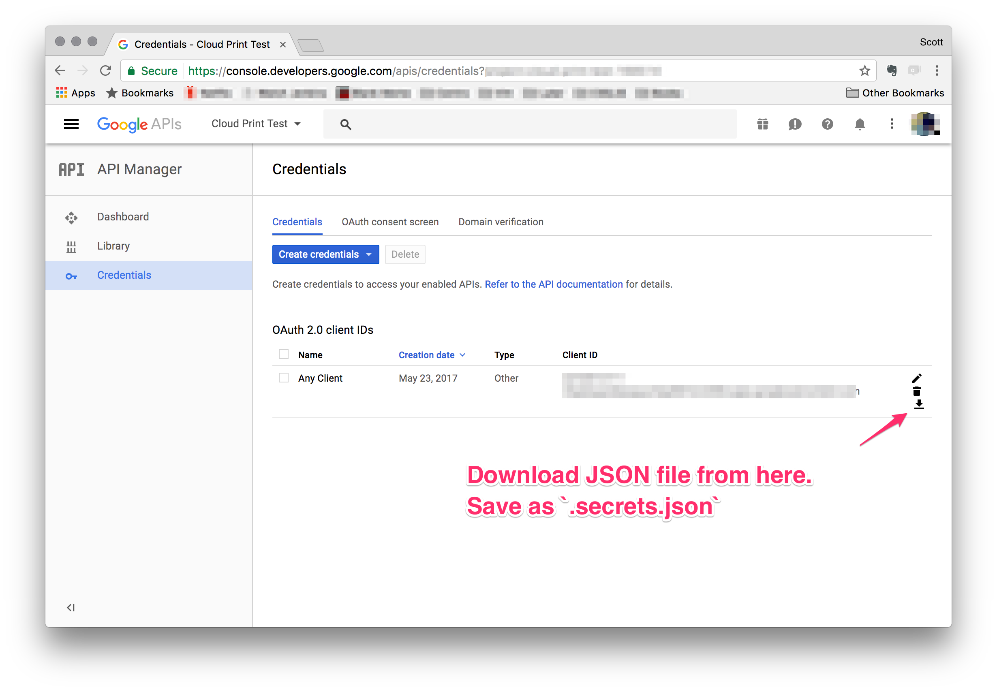
Task: Click the feedback exclamation icon
Action: coord(794,124)
